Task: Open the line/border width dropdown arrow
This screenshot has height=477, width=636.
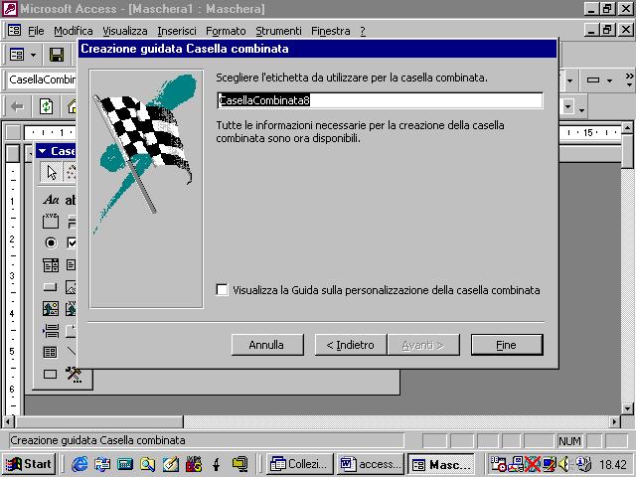Action: 609,80
